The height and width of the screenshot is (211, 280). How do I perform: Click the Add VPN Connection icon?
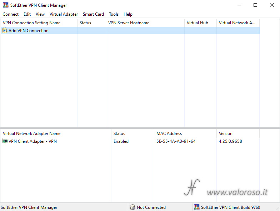pos(5,31)
